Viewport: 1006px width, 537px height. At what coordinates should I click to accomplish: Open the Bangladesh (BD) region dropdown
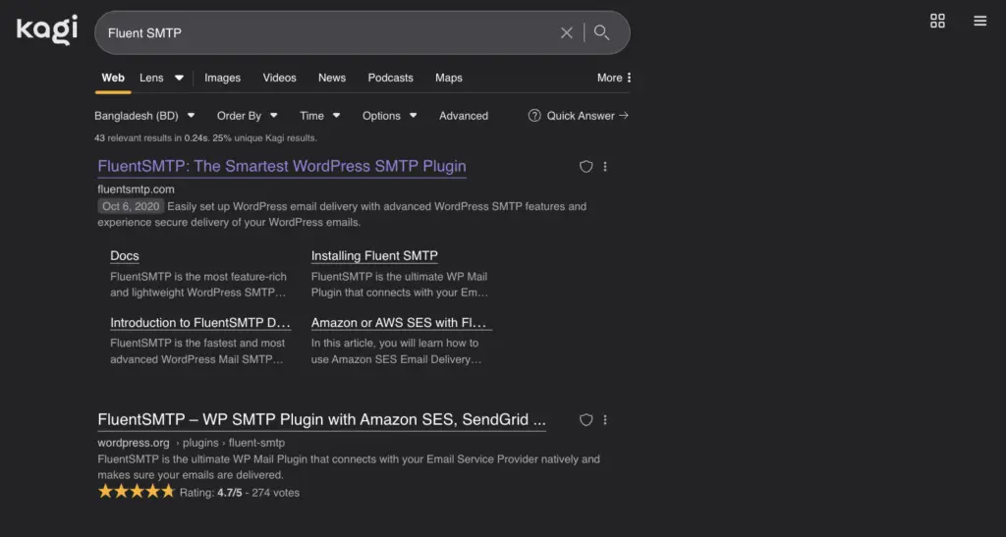pos(144,115)
